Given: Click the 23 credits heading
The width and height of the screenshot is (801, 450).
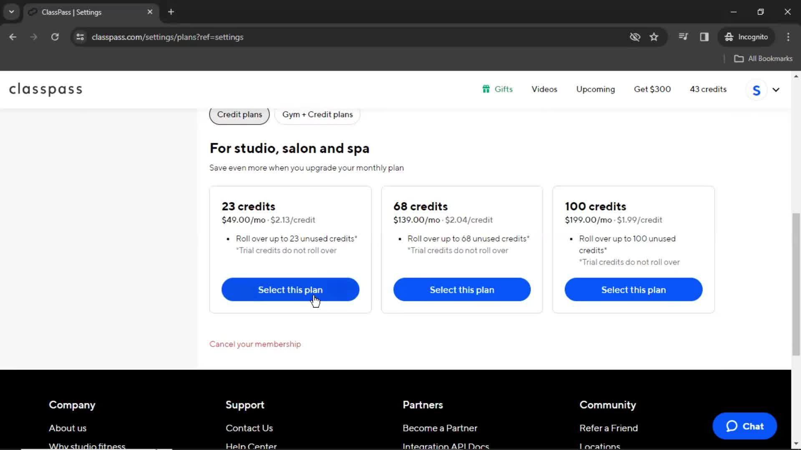Looking at the screenshot, I should point(248,207).
